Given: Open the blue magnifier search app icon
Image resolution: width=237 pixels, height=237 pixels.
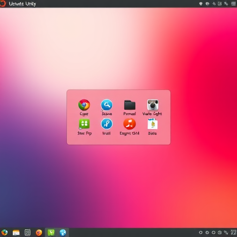Looking at the screenshot, I should [x=106, y=105].
